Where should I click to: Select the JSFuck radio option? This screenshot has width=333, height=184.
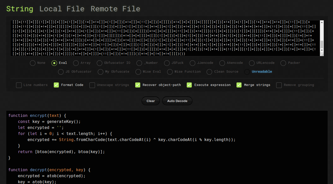167,63
